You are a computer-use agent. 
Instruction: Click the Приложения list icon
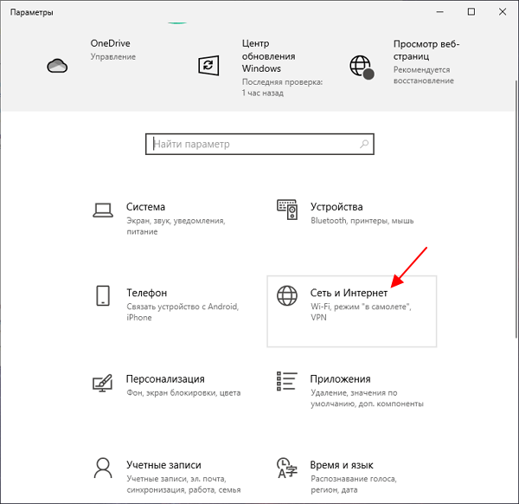286,382
